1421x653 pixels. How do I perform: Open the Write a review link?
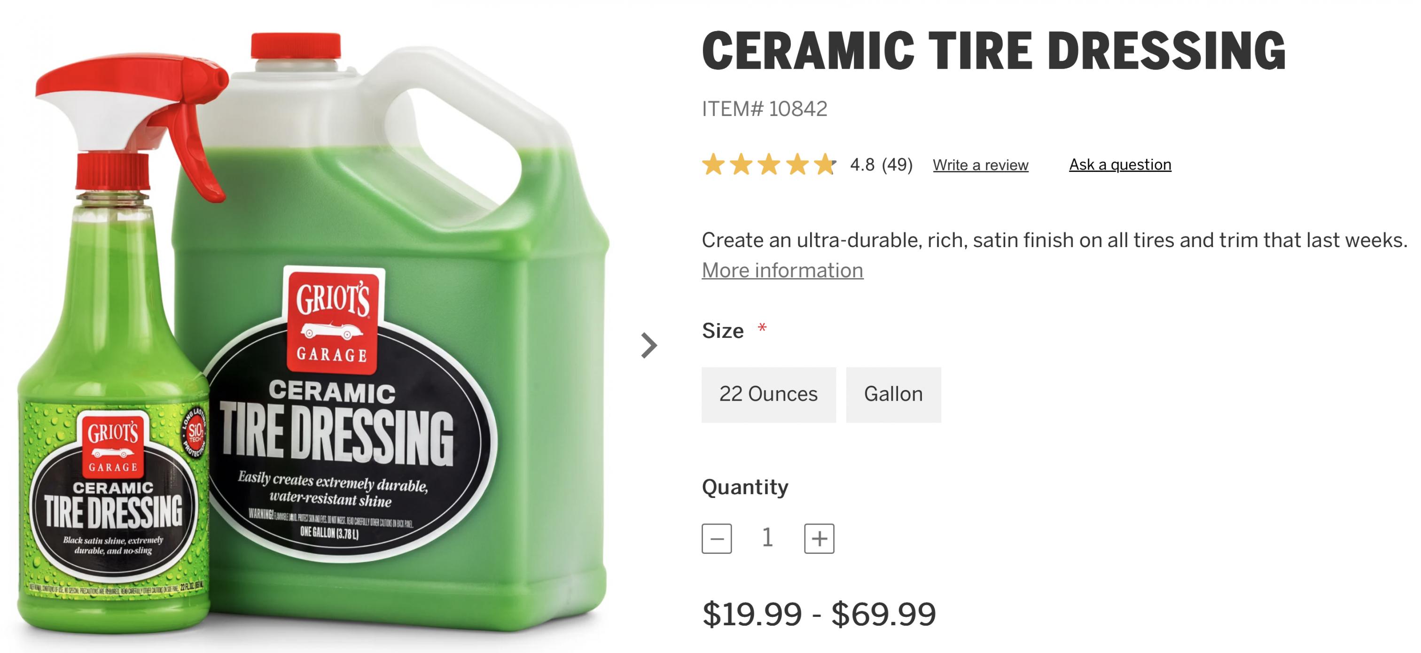pyautogui.click(x=981, y=165)
